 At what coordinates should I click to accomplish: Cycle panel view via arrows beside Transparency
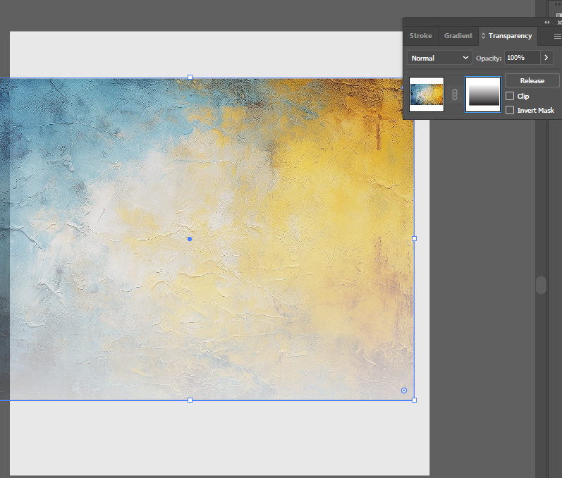coord(483,36)
